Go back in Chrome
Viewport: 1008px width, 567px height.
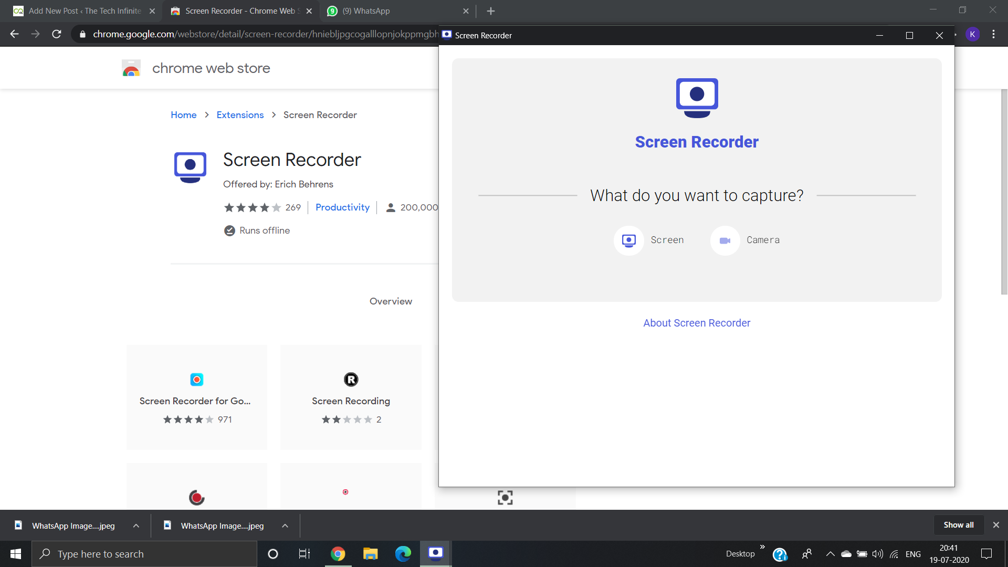[14, 34]
